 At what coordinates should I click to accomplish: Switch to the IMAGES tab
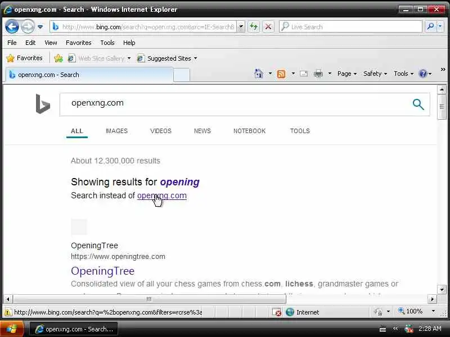click(x=116, y=131)
